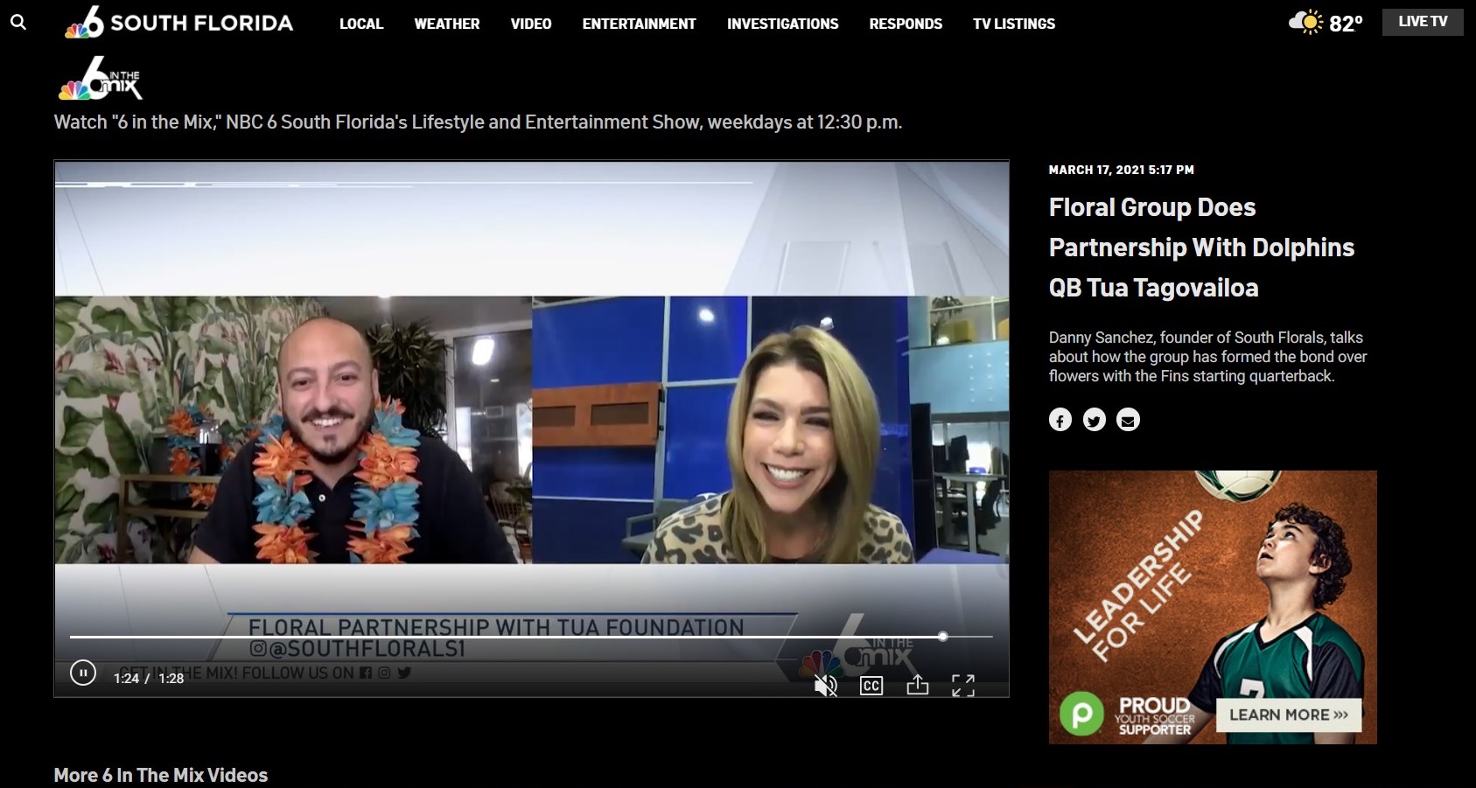The width and height of the screenshot is (1476, 788).
Task: Open the video share icon
Action: (918, 684)
